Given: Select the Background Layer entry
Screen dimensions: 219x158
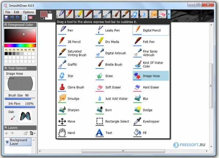Looking at the screenshot, I should [20, 142].
